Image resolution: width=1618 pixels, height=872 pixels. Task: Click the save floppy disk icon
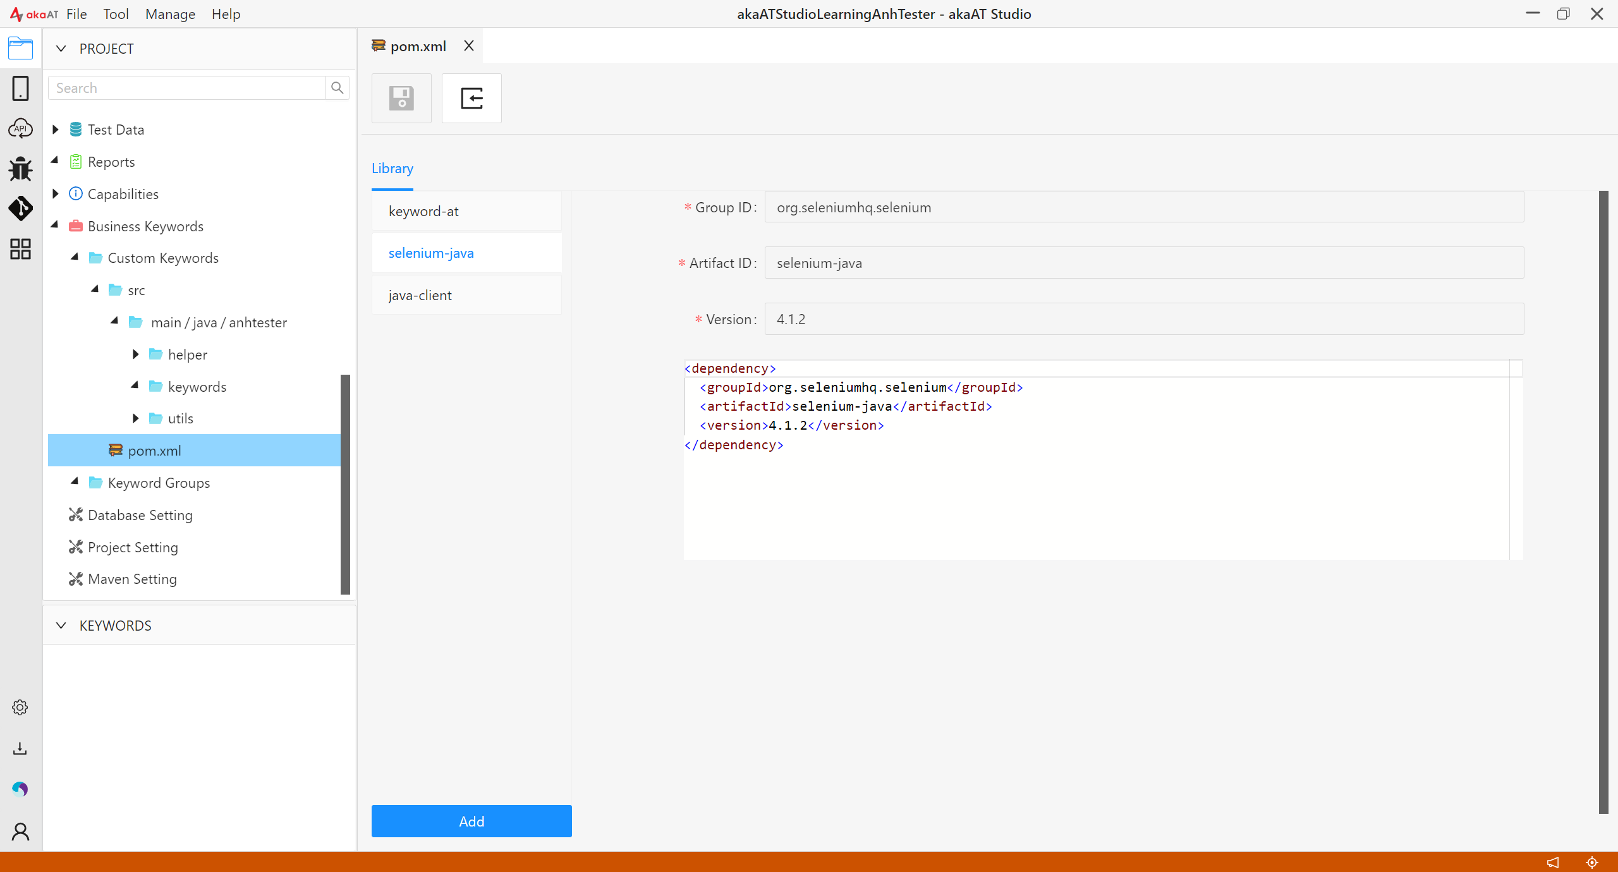[401, 98]
